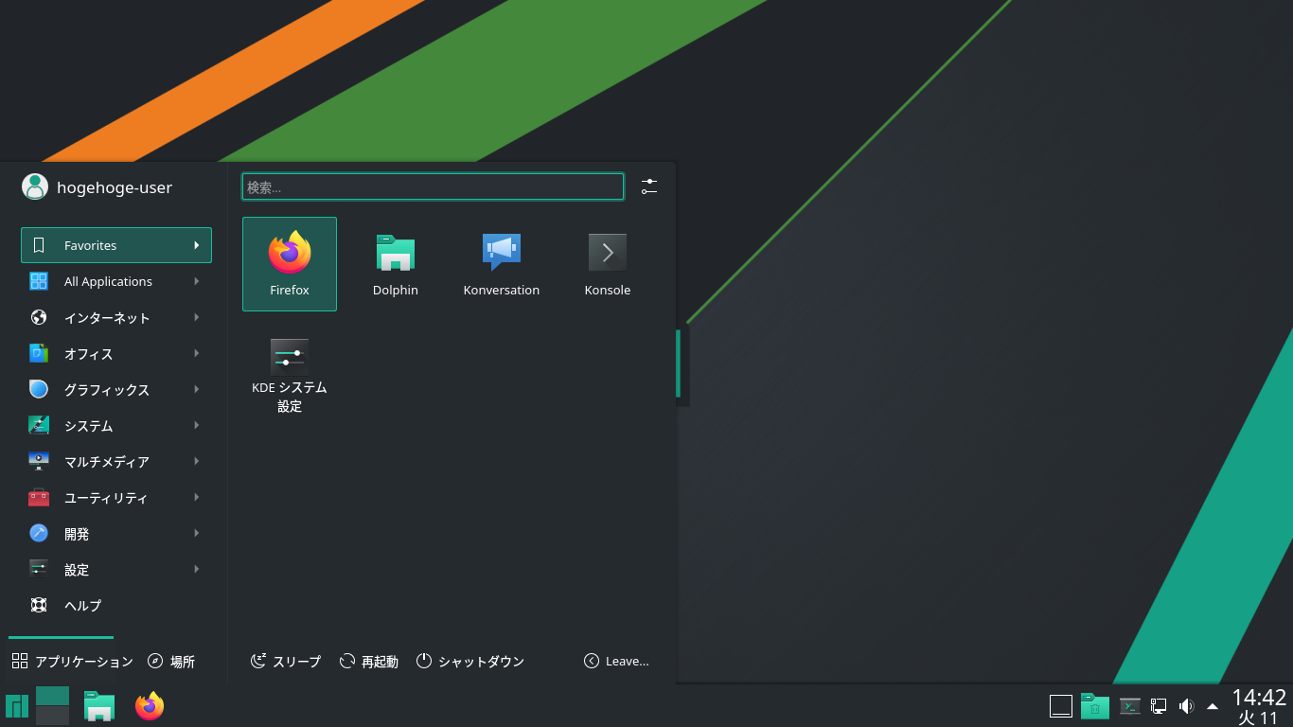Expand arrow beside グラフィックス
The height and width of the screenshot is (727, 1293).
(x=197, y=389)
